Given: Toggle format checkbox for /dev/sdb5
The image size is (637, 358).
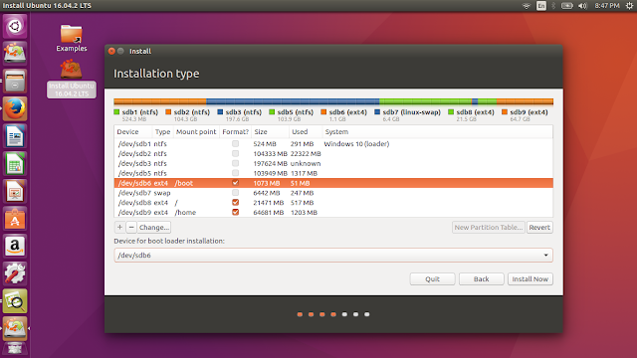Looking at the screenshot, I should 235,173.
